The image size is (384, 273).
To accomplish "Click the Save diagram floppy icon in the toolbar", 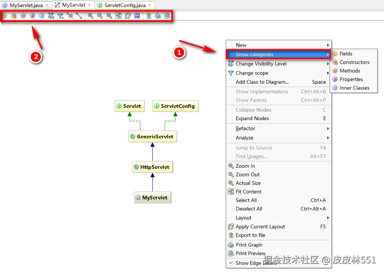I will pos(137,16).
